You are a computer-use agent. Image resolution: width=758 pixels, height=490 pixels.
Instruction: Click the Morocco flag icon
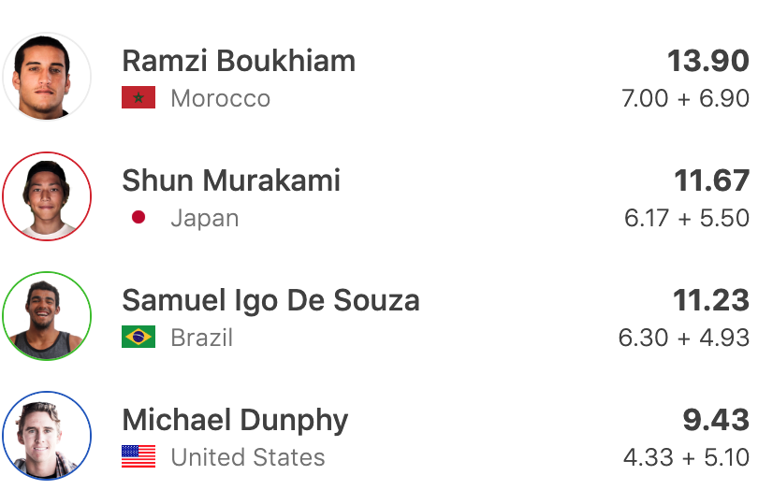[x=138, y=98]
